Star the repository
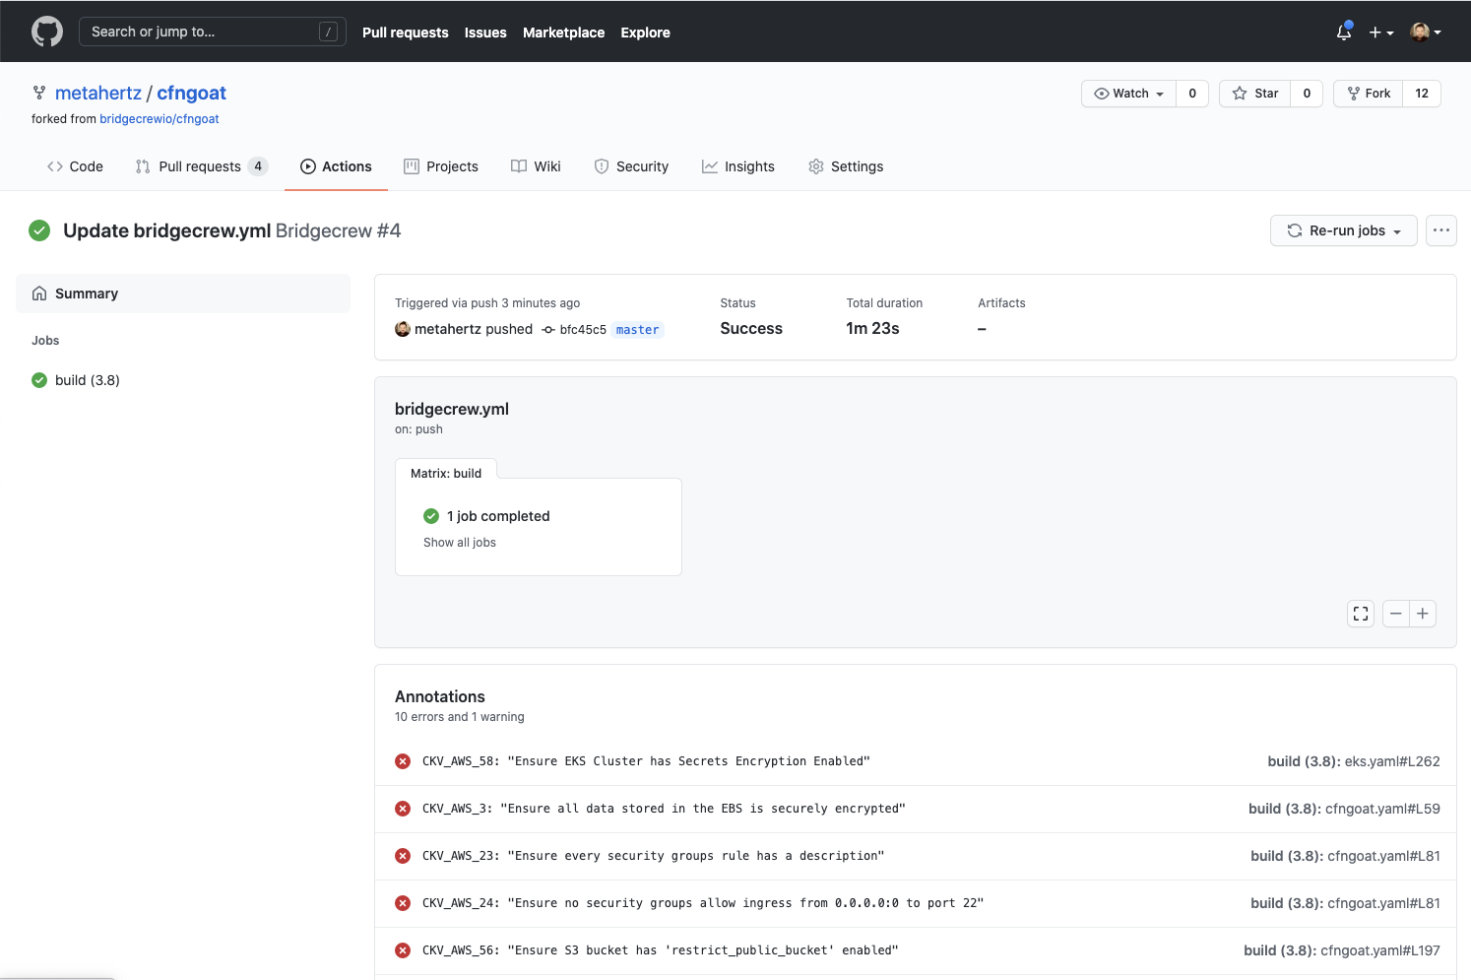This screenshot has height=980, width=1471. click(1255, 94)
